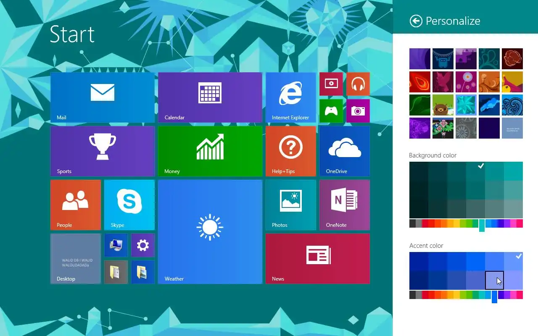Choose the blue spiral waves background thumbnail
The image size is (538, 336).
coord(512,105)
